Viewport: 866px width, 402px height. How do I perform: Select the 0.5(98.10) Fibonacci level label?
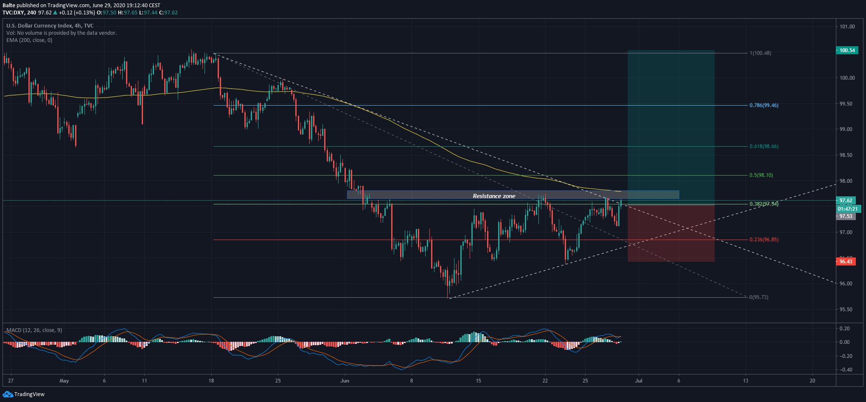[761, 175]
